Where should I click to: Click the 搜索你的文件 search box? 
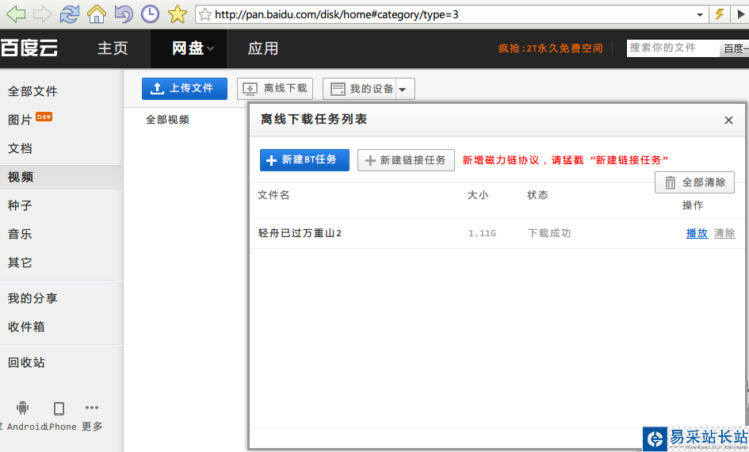673,48
